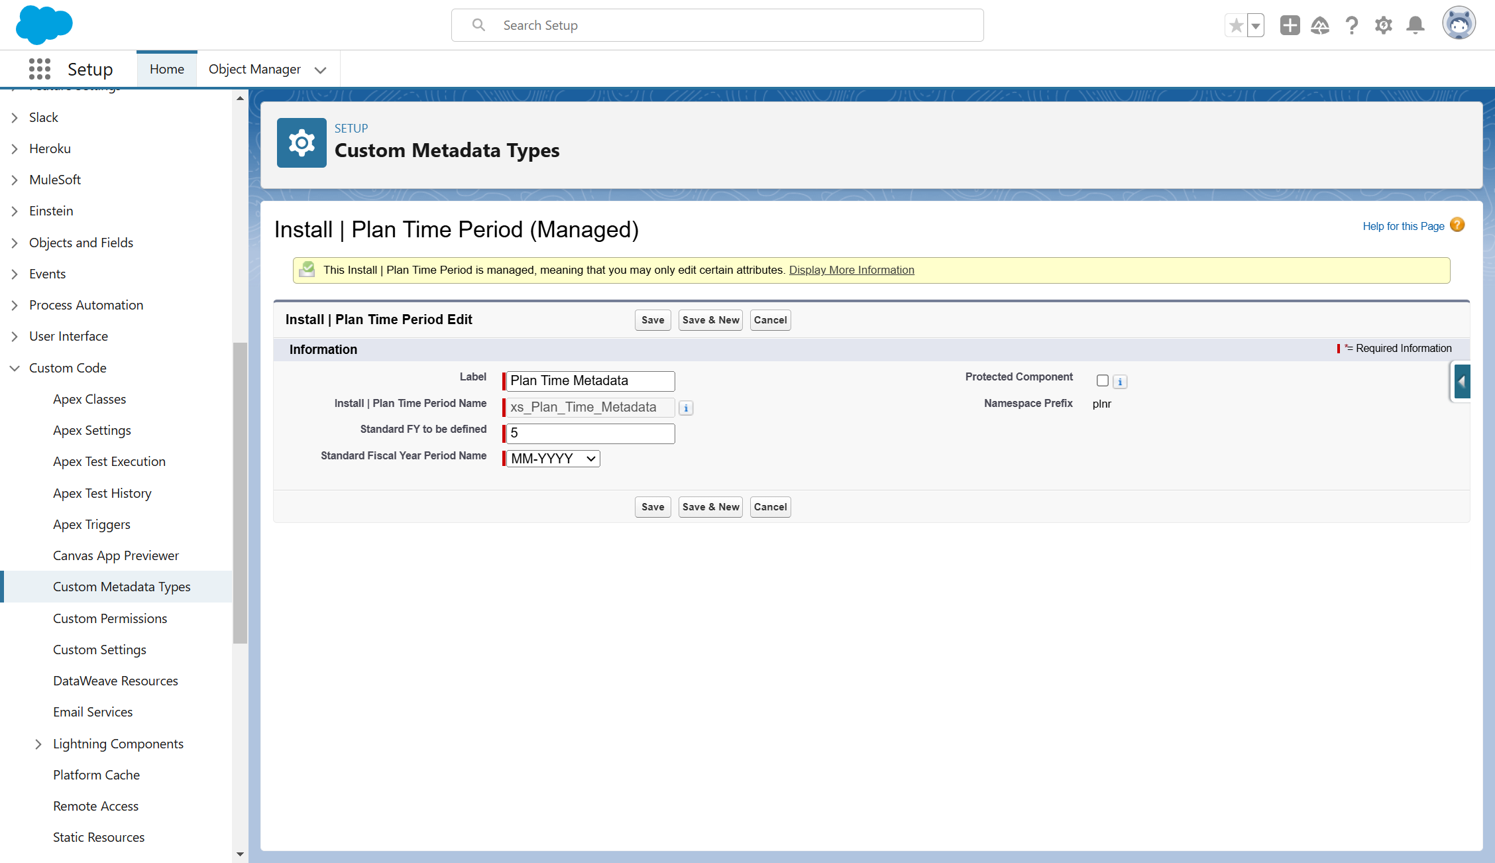Select the Home tab
1495x863 pixels.
[x=167, y=69]
